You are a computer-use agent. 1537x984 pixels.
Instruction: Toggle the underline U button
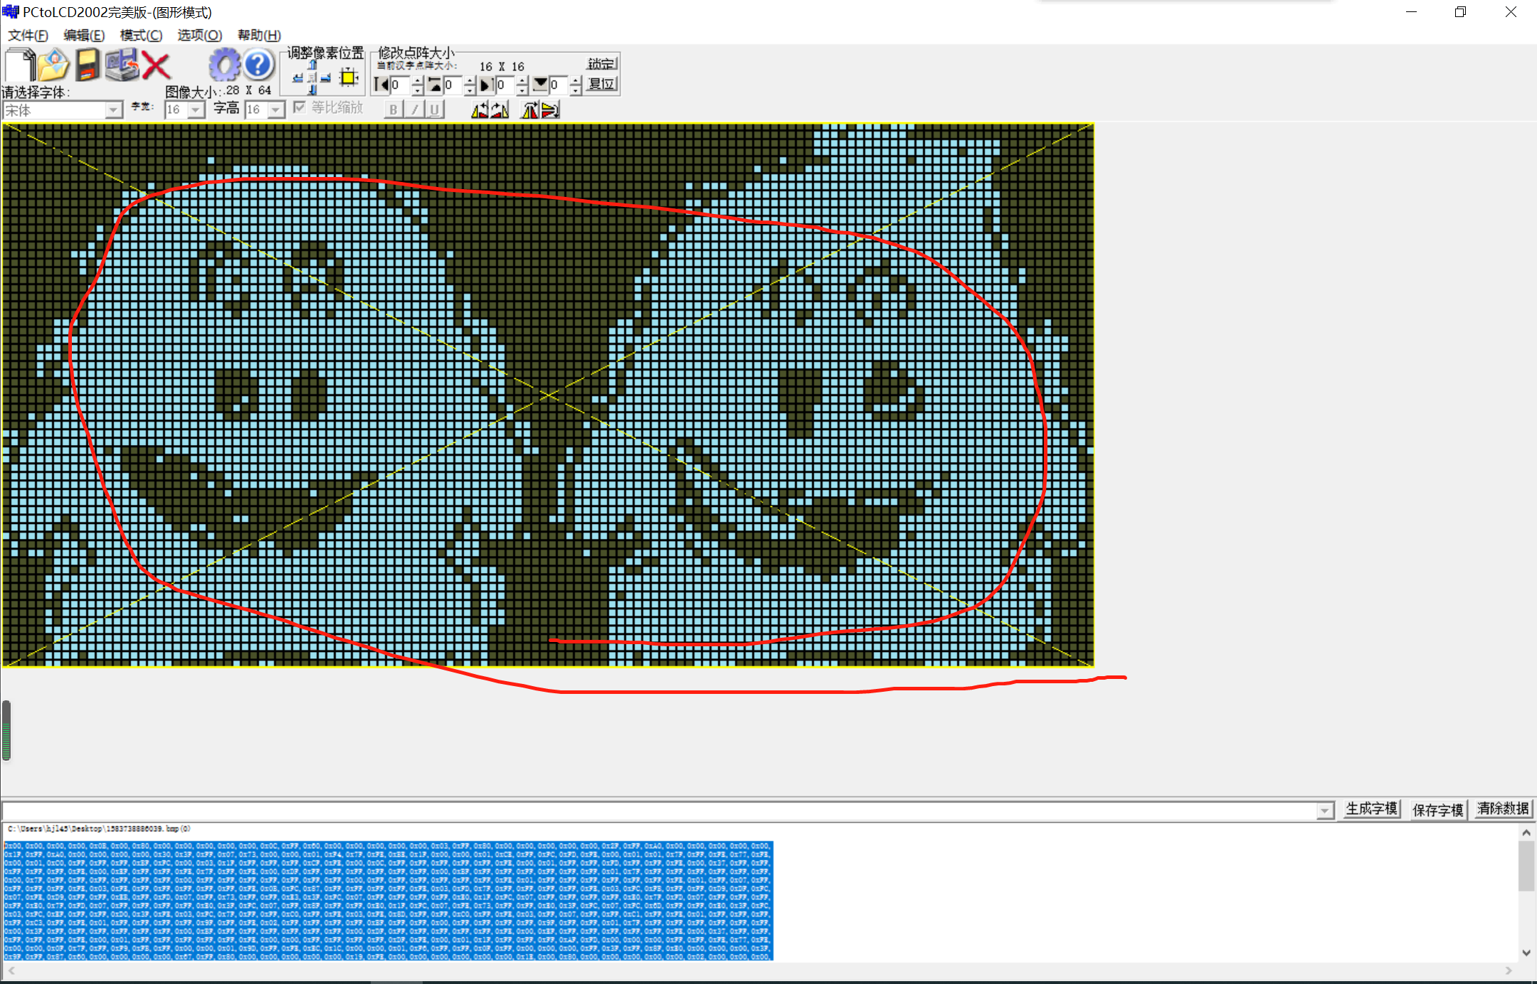(434, 109)
